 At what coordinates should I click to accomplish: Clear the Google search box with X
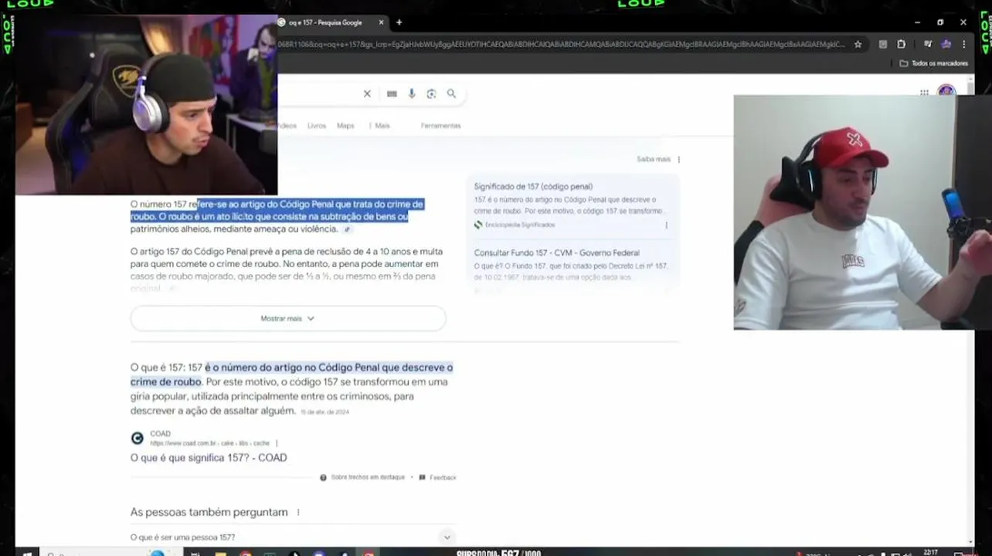(367, 93)
